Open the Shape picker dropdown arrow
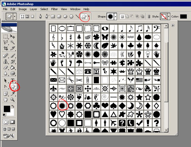The width and height of the screenshot is (191, 147). [115, 16]
